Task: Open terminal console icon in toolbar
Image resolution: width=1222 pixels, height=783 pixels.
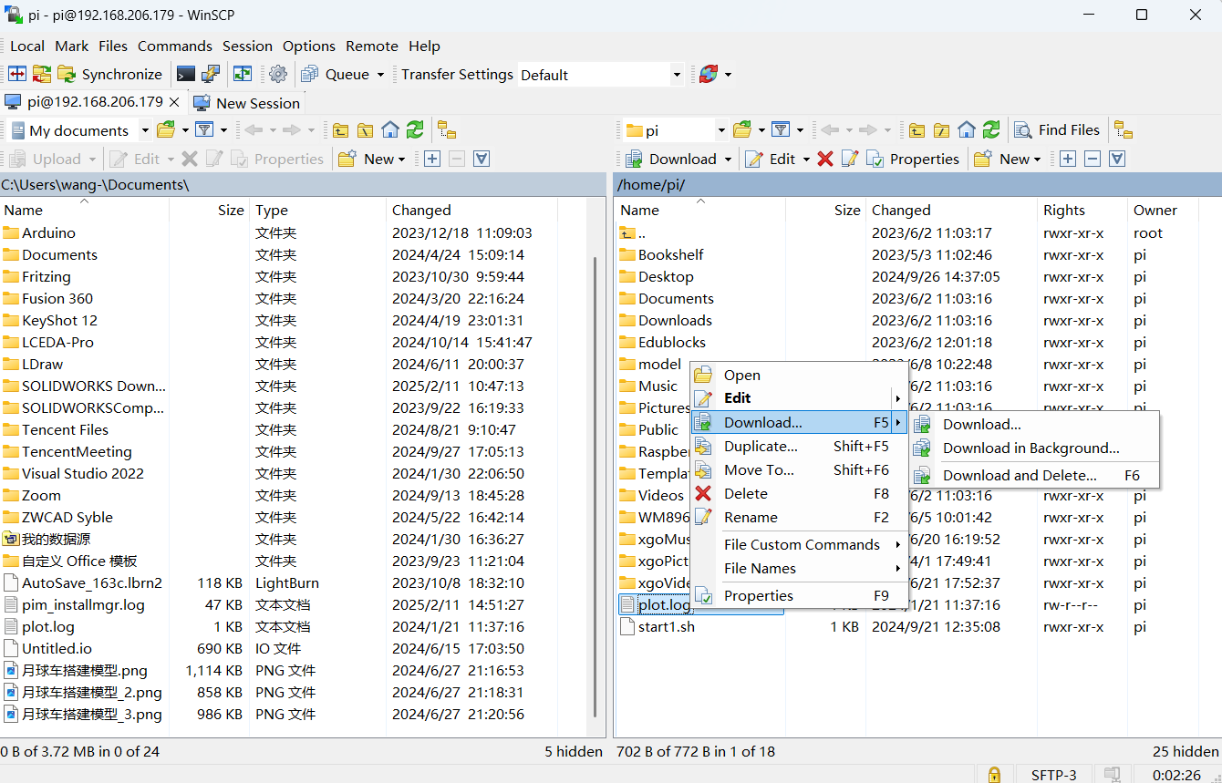Action: [x=186, y=75]
